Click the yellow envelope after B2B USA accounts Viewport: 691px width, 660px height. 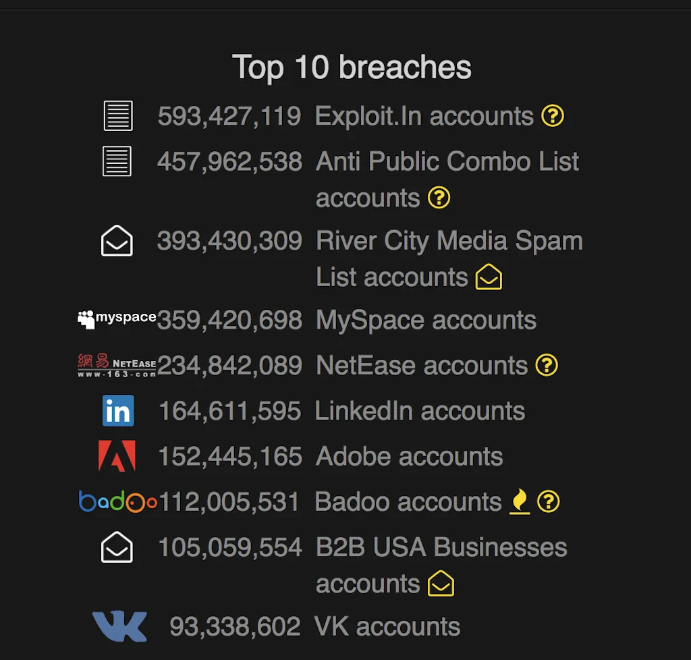(442, 583)
